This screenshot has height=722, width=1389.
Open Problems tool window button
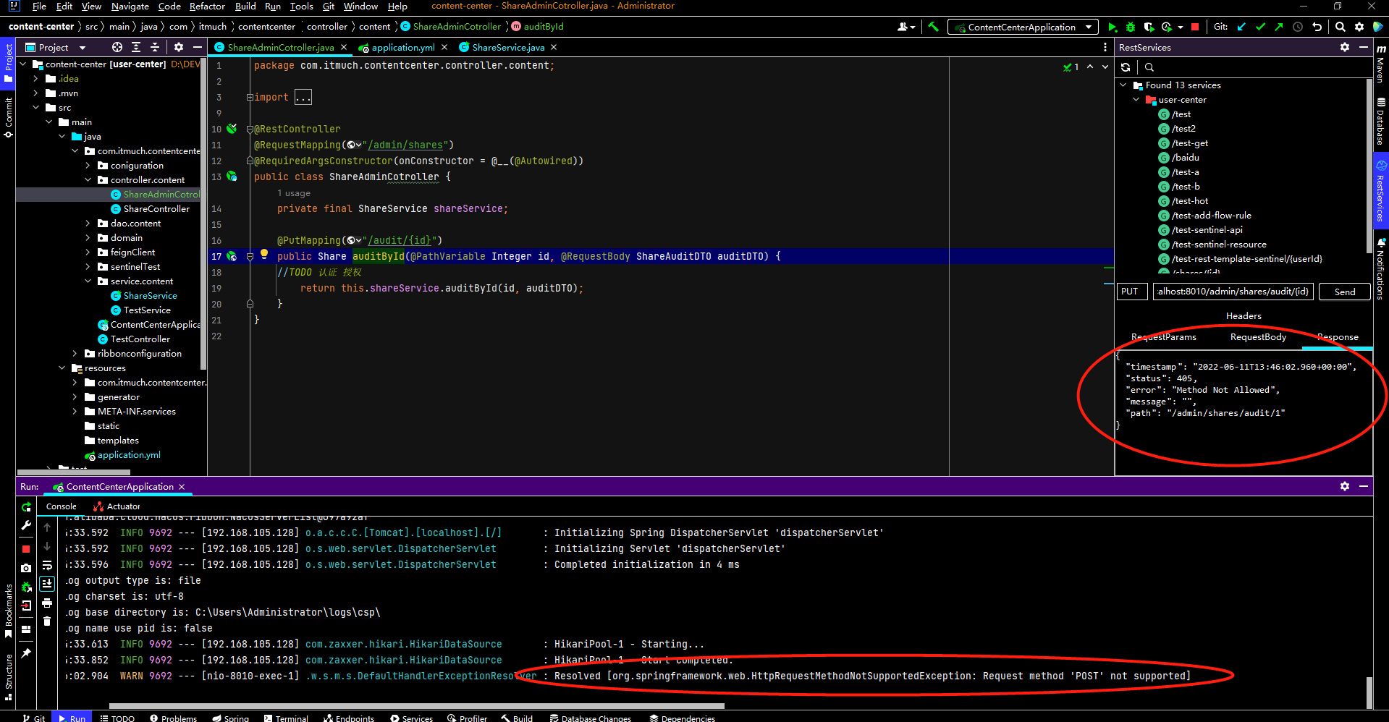(173, 718)
